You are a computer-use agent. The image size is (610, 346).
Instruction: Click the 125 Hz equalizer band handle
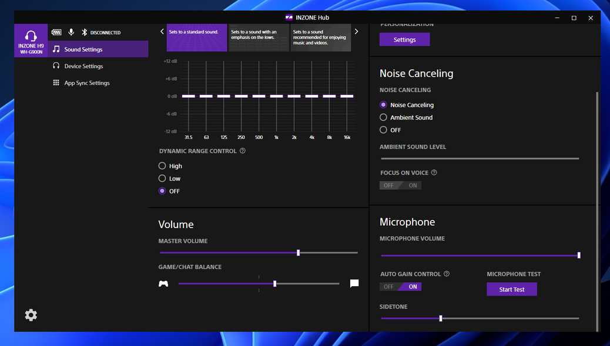[224, 96]
